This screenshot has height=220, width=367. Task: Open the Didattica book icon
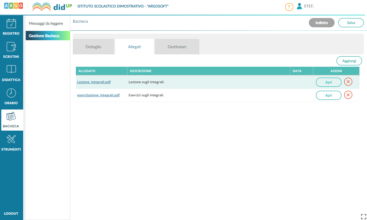pyautogui.click(x=11, y=69)
